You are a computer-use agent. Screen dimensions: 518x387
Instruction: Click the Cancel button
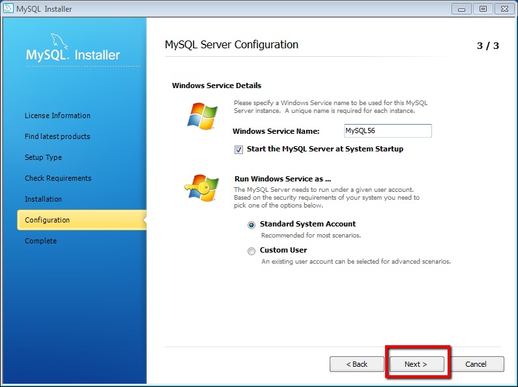[x=476, y=364]
